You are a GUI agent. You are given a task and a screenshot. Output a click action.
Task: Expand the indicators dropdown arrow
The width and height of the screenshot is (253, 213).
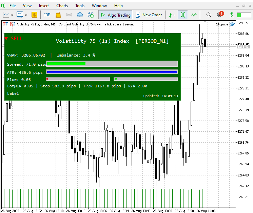(x=26, y=15)
